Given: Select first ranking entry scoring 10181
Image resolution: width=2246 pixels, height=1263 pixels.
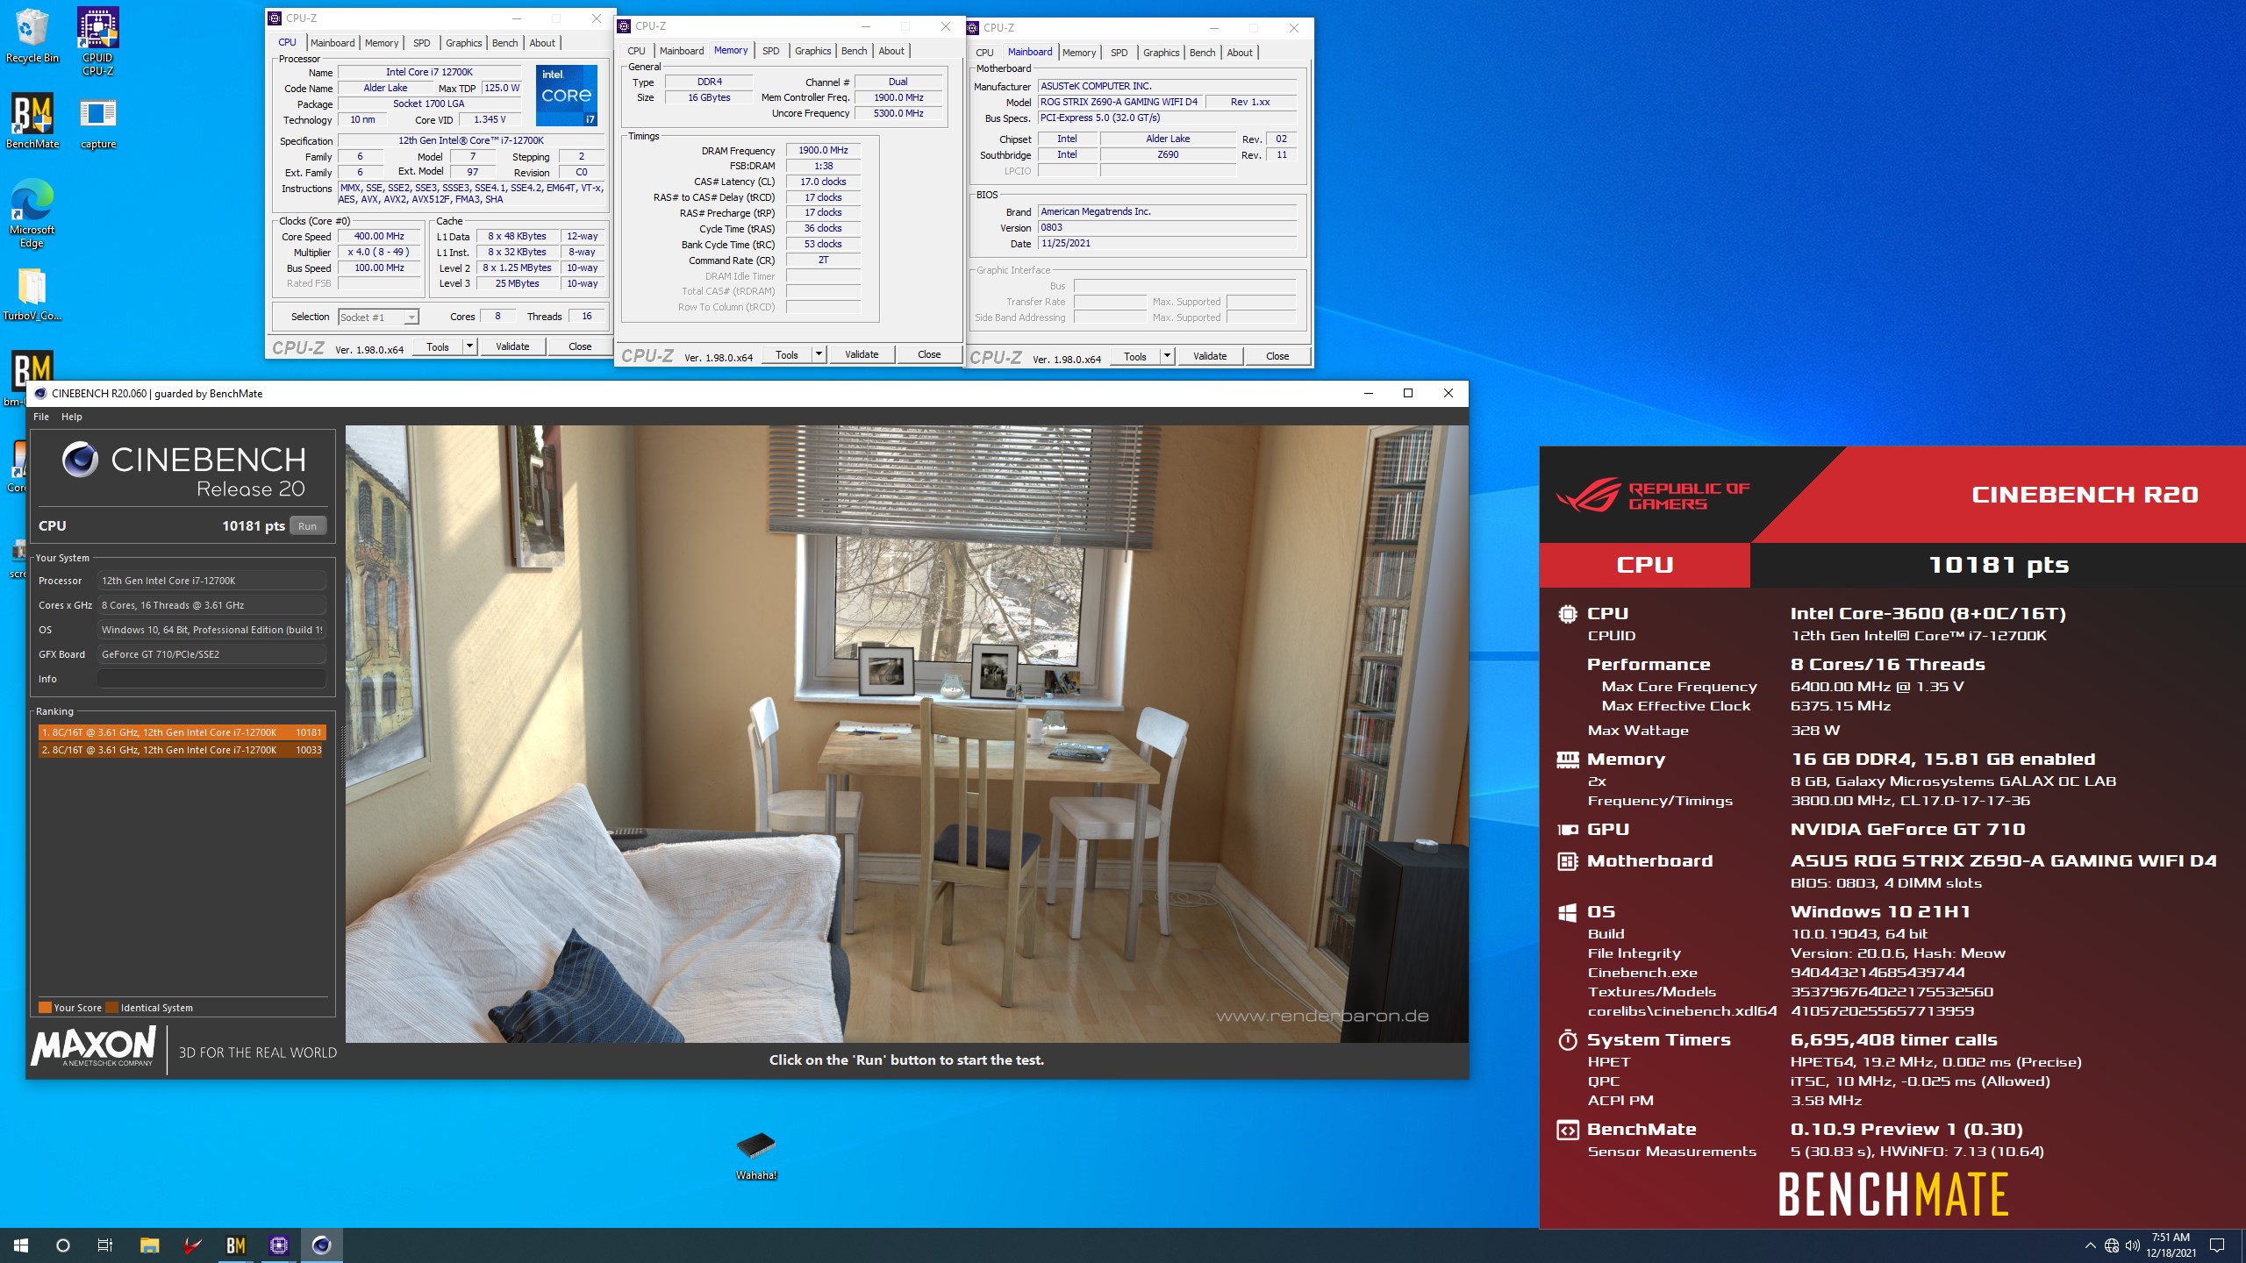Looking at the screenshot, I should pyautogui.click(x=182, y=732).
